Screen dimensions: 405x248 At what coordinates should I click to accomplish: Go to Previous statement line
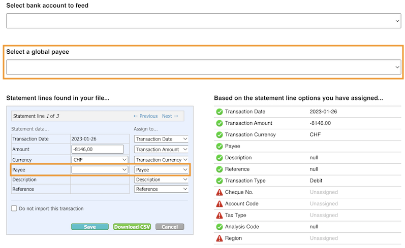(145, 116)
